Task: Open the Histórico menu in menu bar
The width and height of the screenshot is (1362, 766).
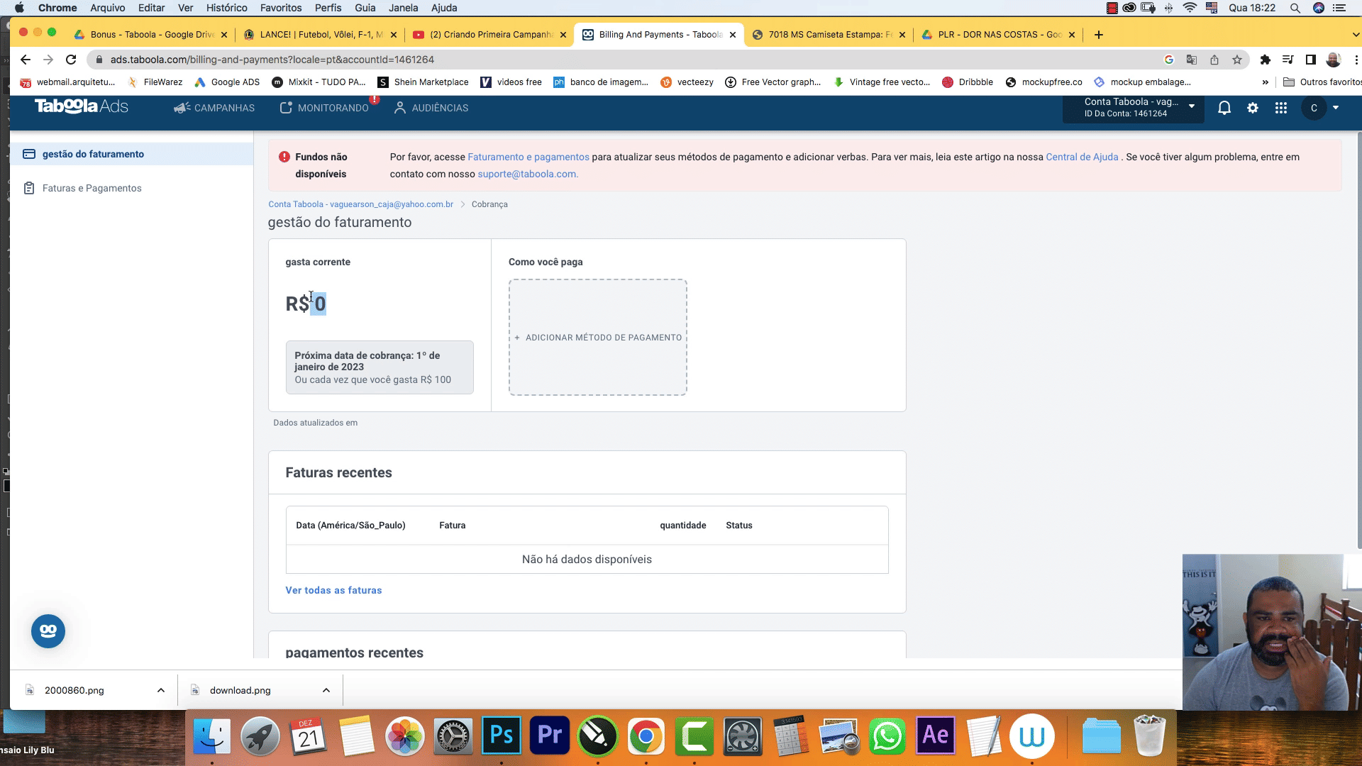Action: point(226,8)
